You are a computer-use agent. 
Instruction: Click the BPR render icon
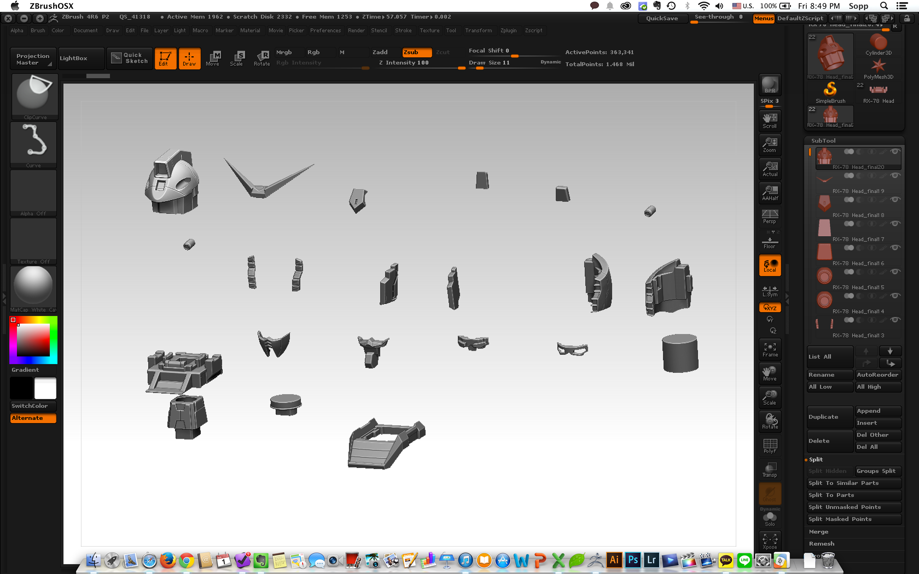tap(769, 85)
